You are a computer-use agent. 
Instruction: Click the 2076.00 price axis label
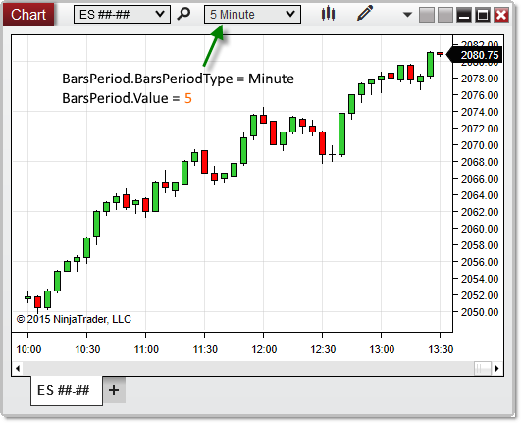point(480,95)
